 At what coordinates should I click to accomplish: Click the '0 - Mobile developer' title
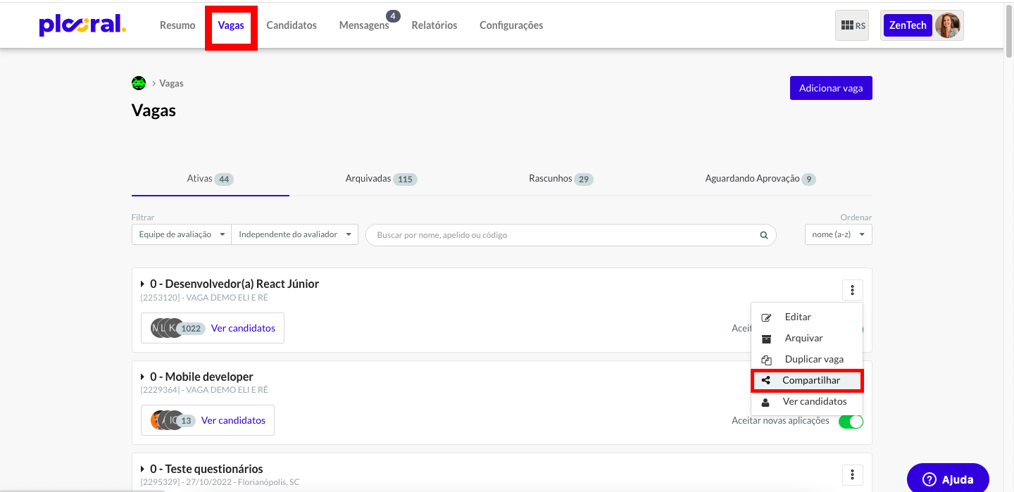(x=201, y=377)
